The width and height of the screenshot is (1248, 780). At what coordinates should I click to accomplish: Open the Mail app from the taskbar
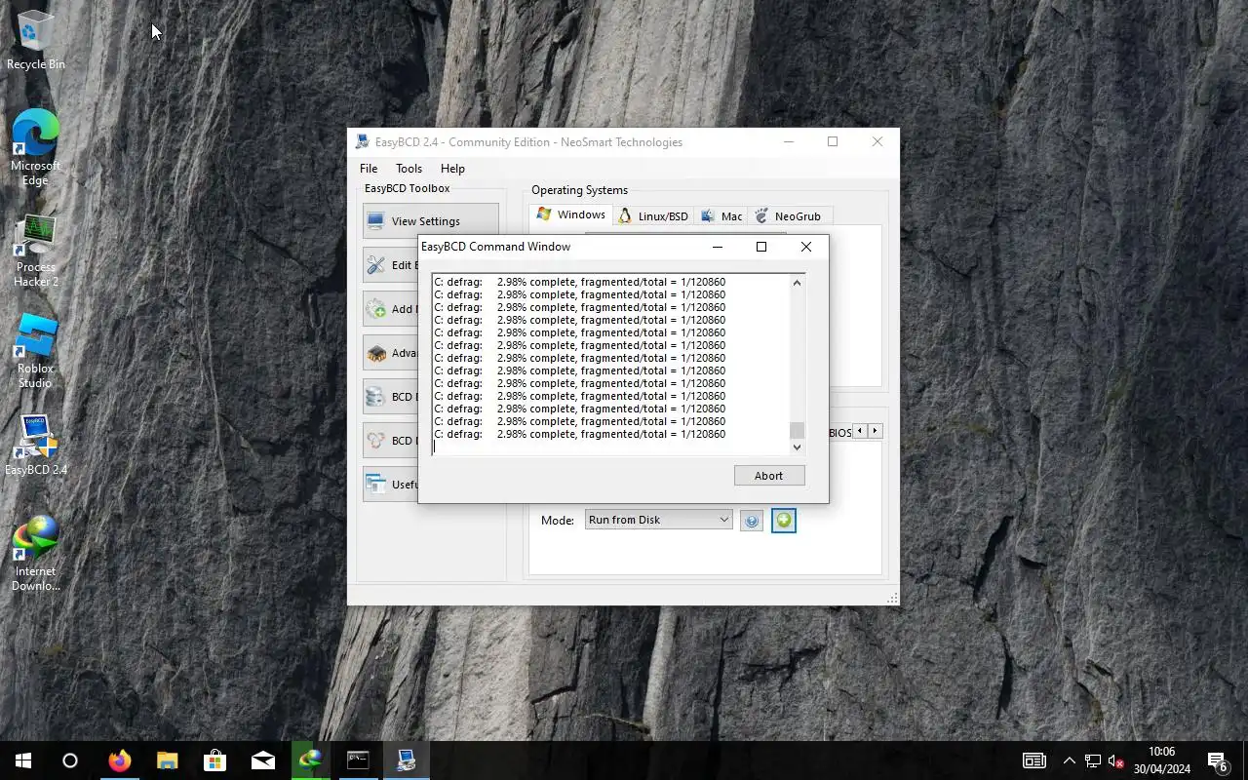(x=262, y=760)
